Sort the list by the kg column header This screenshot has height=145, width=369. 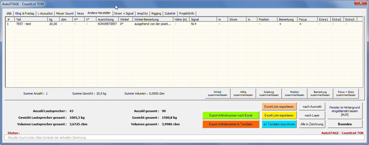(x=54, y=19)
